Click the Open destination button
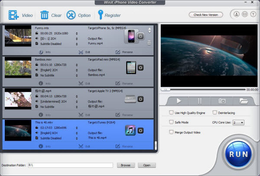 pyautogui.click(x=147, y=165)
